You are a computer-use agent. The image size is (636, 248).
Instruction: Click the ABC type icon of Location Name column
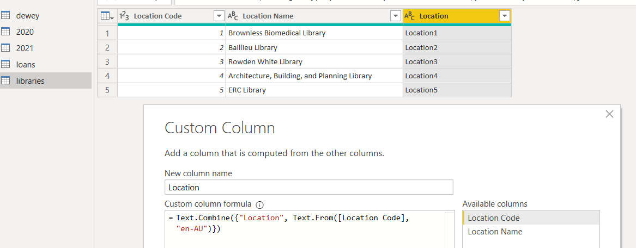tap(233, 16)
